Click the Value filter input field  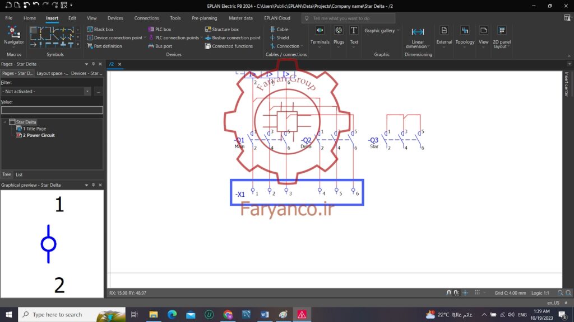click(x=52, y=110)
